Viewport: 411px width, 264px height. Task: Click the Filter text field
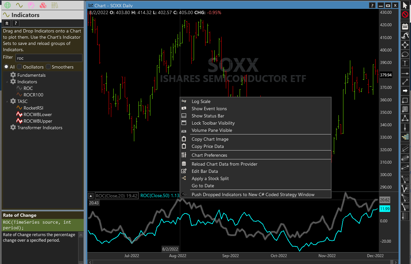coord(49,58)
